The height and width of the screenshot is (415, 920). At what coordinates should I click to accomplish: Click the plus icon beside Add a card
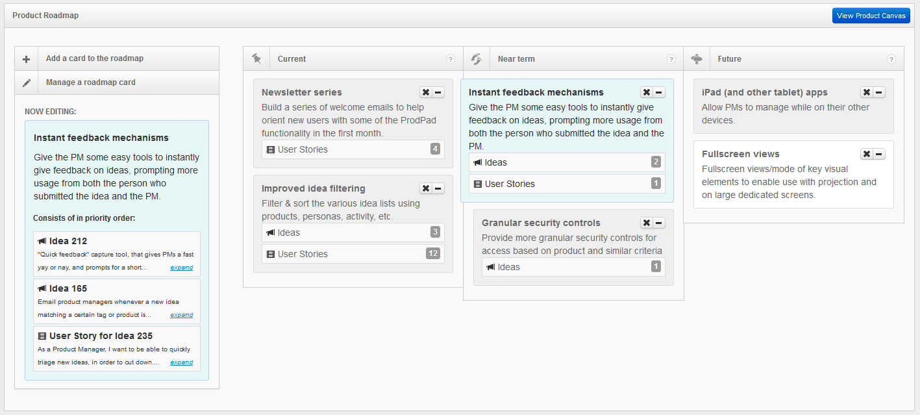27,59
